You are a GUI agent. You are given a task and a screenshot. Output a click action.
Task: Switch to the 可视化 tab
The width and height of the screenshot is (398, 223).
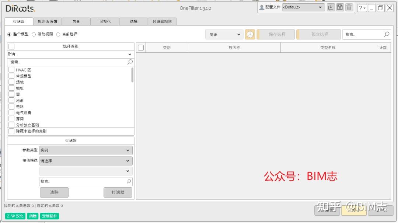[105, 21]
